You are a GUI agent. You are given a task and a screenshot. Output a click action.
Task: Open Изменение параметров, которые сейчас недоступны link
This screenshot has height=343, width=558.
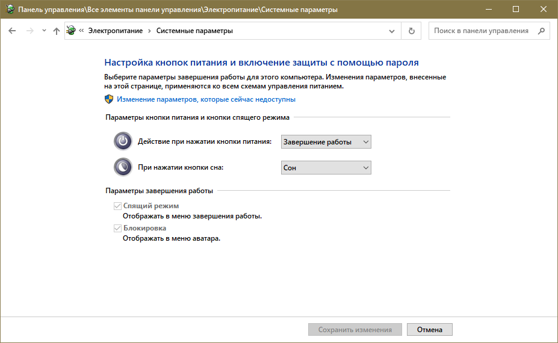pyautogui.click(x=206, y=99)
